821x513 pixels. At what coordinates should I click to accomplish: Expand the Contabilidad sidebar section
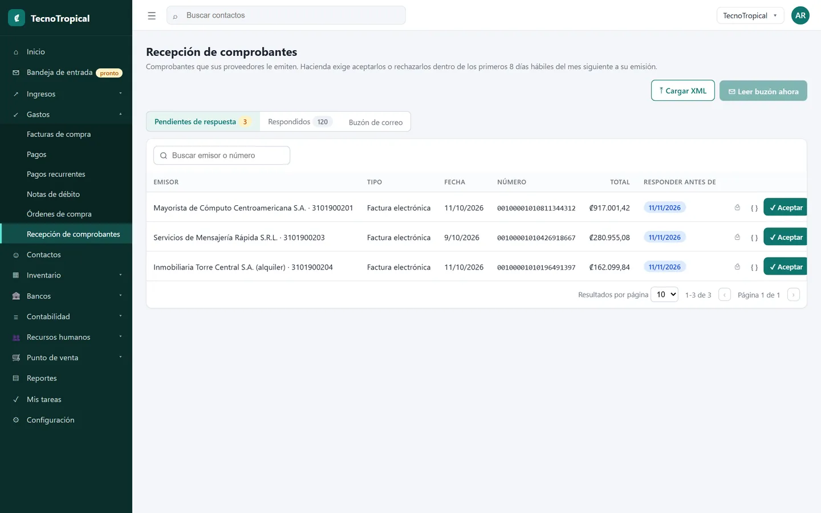pos(66,316)
